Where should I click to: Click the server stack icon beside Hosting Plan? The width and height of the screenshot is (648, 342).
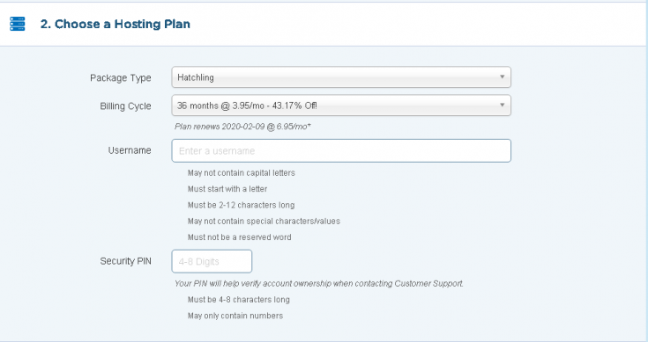click(18, 24)
